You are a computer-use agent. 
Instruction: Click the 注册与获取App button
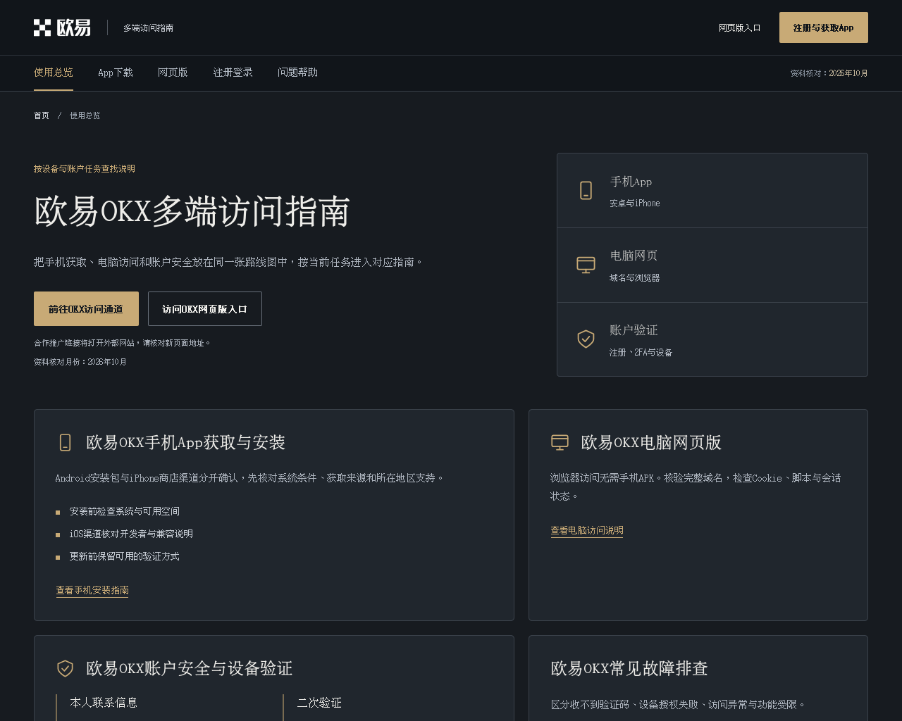click(x=824, y=27)
